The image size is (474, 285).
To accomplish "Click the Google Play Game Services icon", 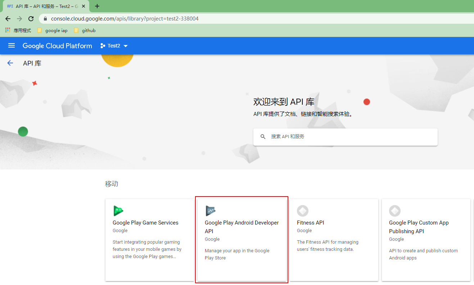I will (118, 211).
